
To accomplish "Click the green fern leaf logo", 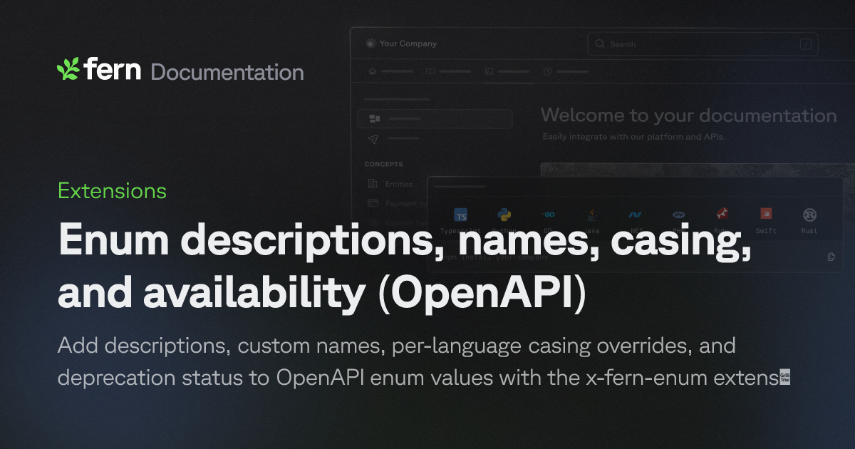I will click(x=68, y=69).
